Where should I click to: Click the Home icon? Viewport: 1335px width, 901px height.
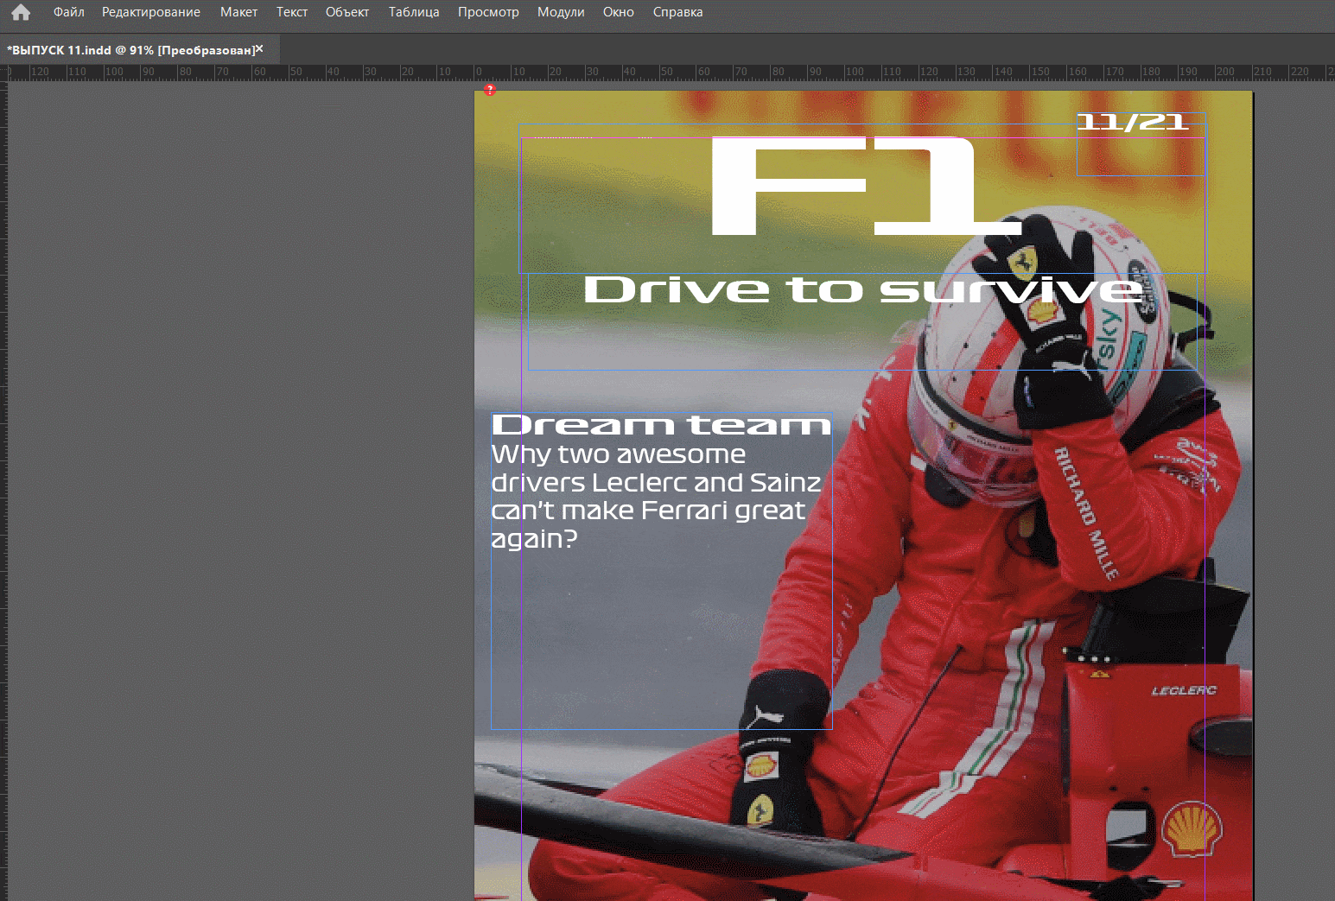21,12
